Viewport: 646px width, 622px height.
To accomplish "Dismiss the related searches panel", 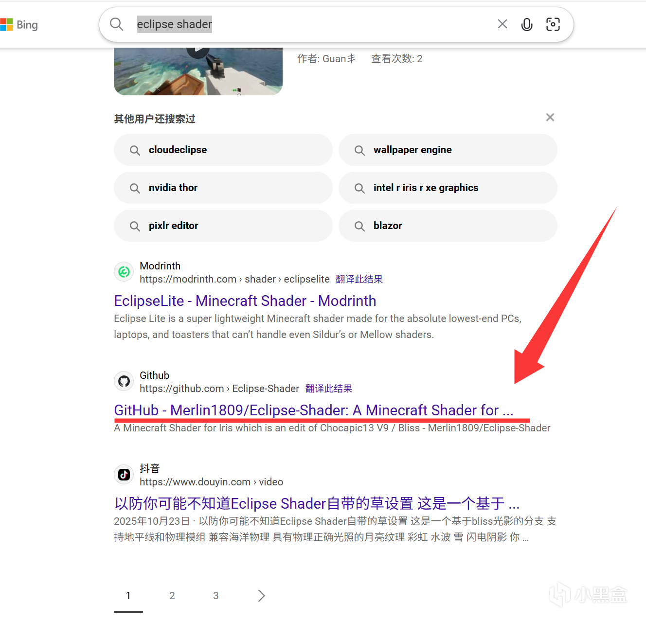I will 550,117.
